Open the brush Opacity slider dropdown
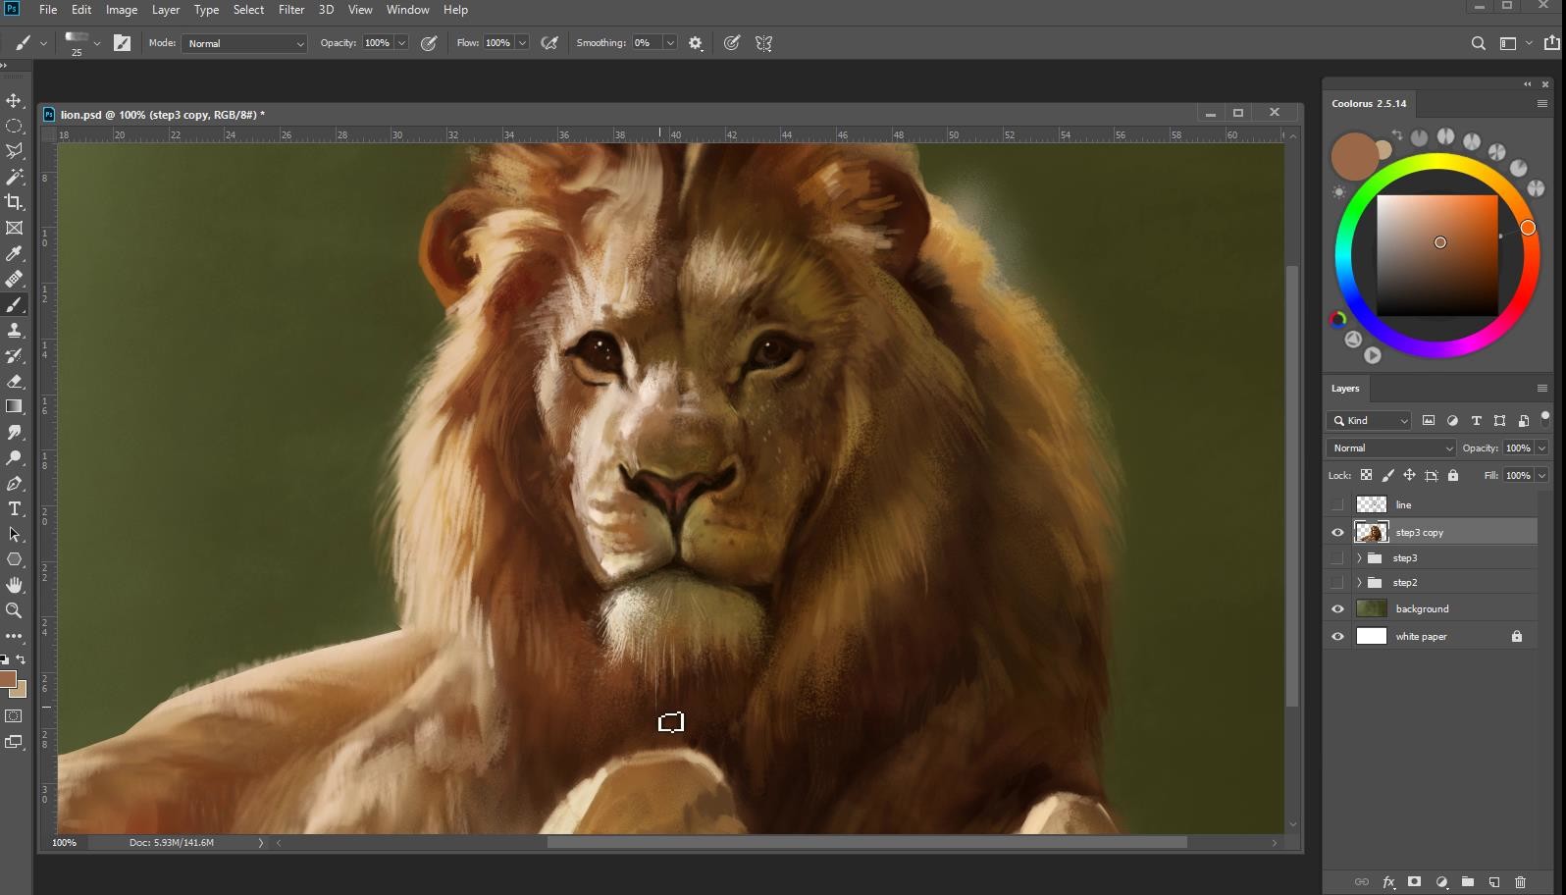 tap(401, 43)
